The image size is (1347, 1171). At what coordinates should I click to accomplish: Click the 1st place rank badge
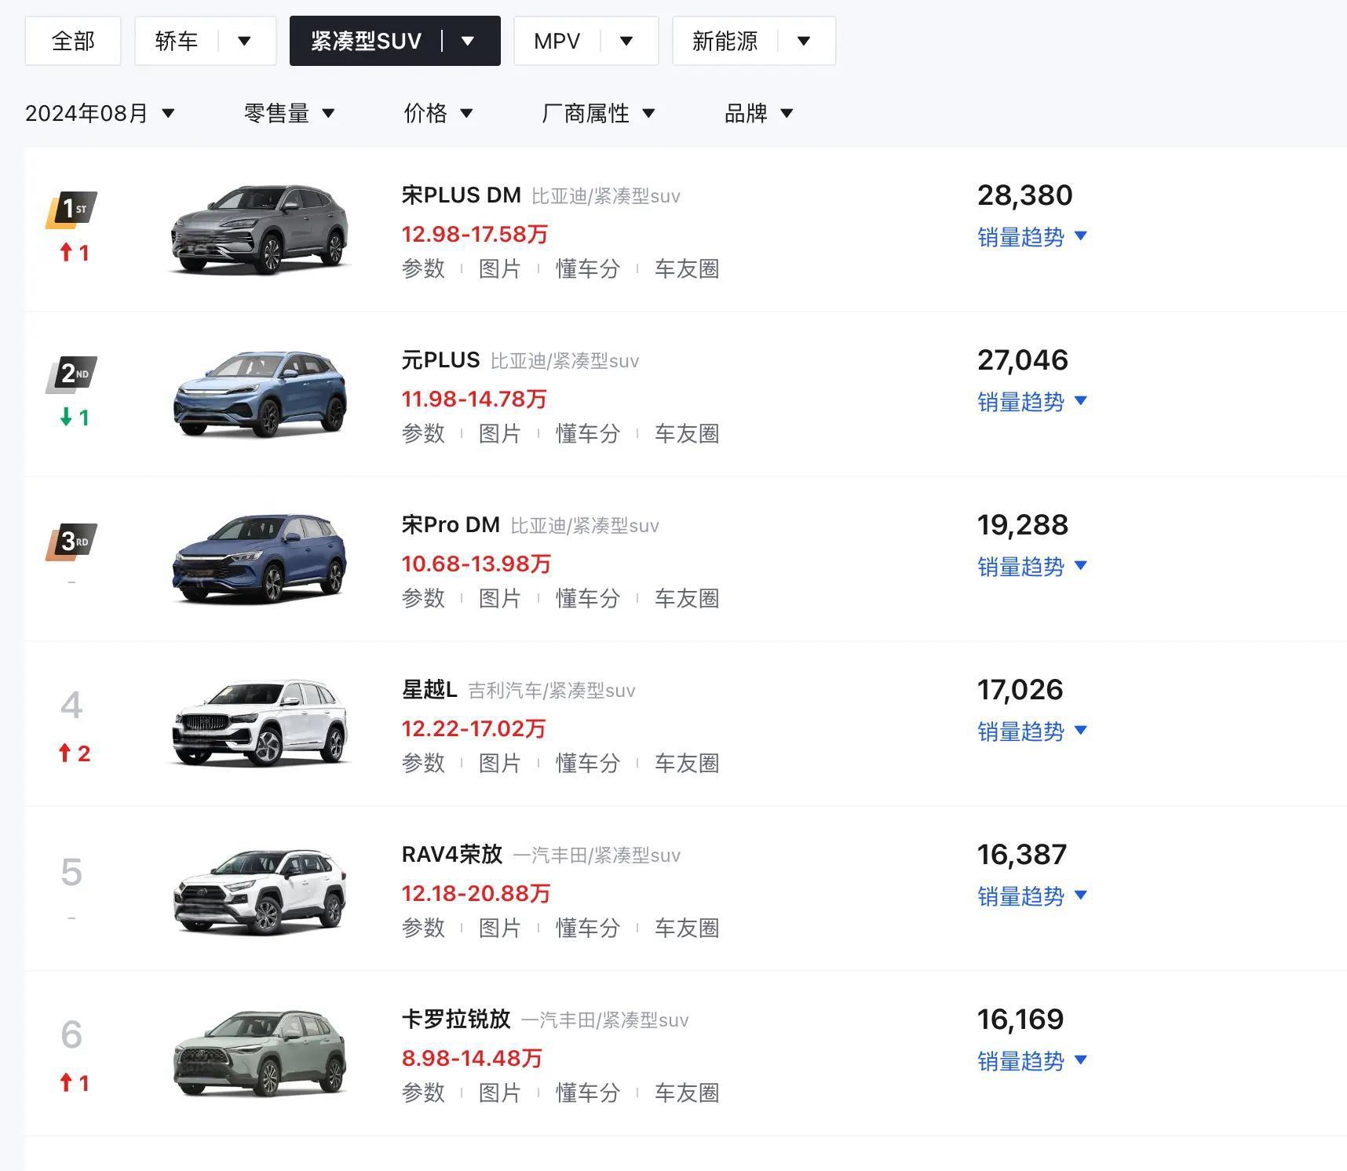point(72,210)
